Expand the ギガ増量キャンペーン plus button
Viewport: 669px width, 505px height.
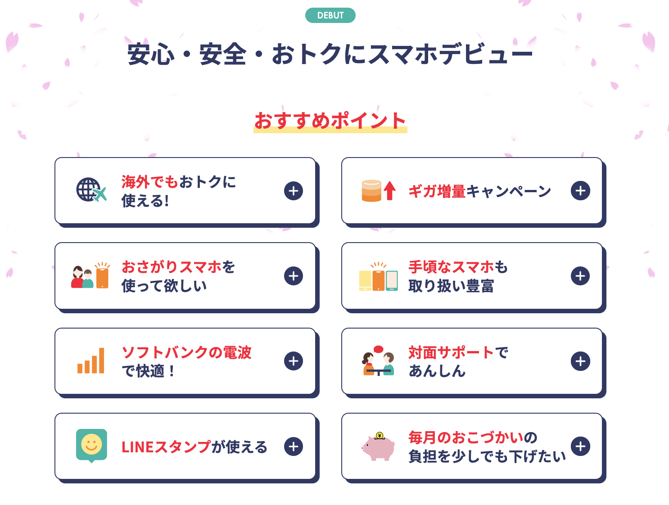(x=580, y=191)
